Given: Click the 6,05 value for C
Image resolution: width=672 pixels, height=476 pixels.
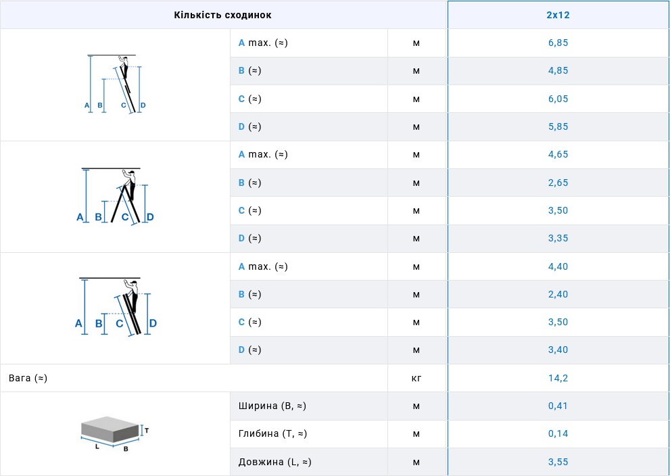Looking at the screenshot, I should pyautogui.click(x=558, y=99).
